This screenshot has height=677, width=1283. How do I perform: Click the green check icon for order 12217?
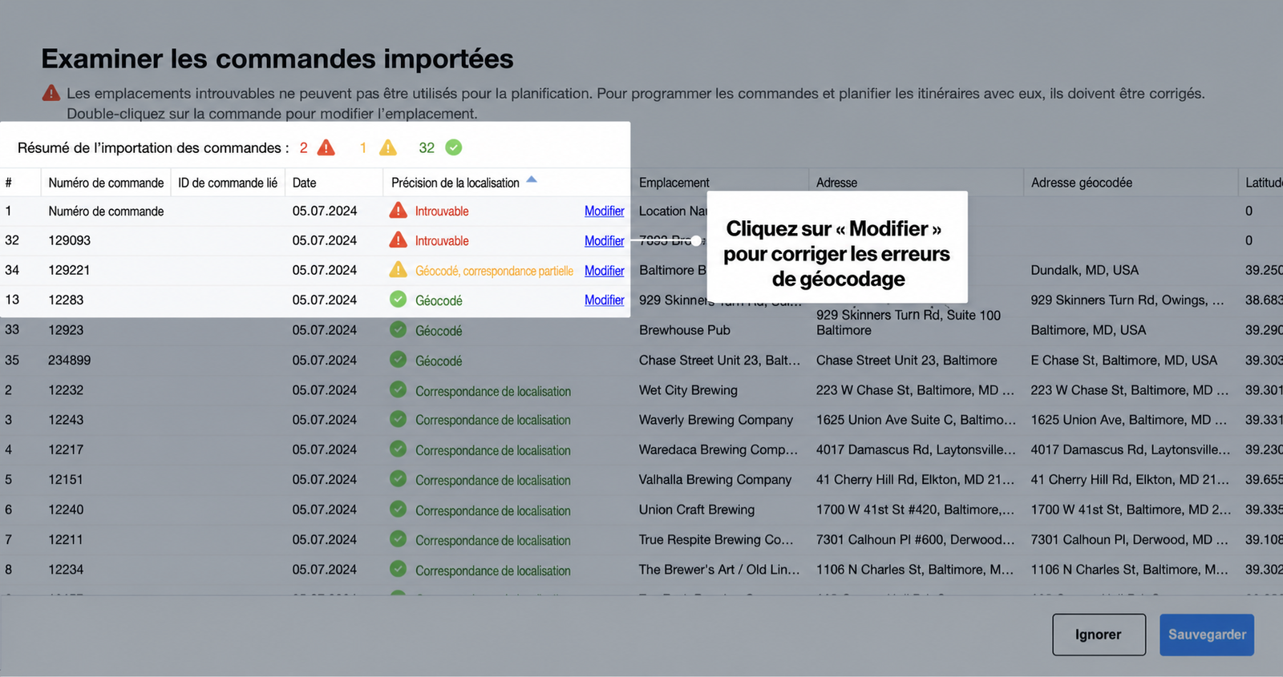[398, 449]
